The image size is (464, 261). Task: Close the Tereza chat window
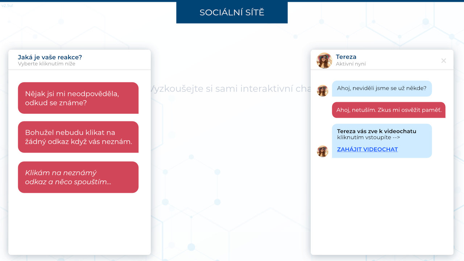443,61
